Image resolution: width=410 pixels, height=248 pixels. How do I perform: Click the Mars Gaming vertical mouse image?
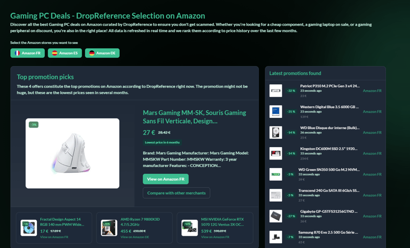click(x=73, y=154)
